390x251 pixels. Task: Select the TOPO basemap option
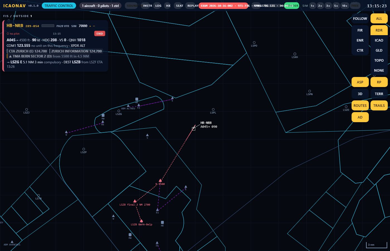point(379,61)
